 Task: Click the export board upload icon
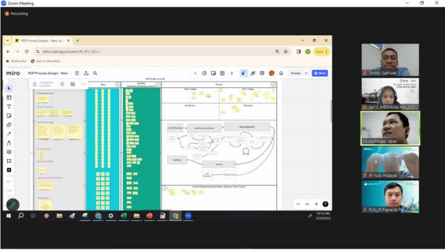click(86, 73)
